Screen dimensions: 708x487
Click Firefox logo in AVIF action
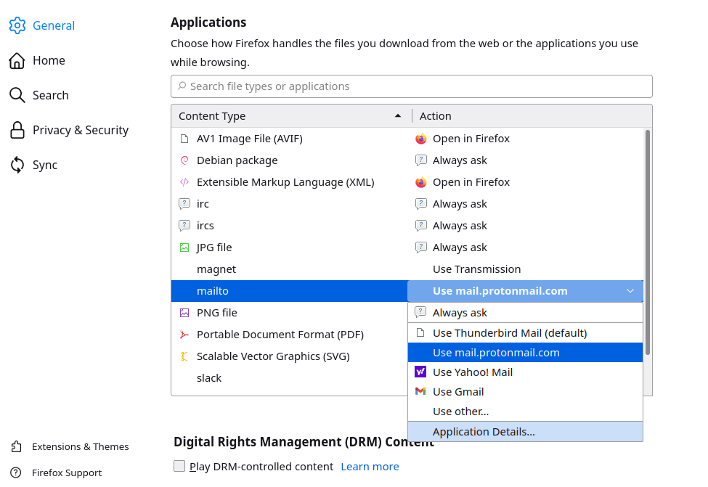point(421,139)
